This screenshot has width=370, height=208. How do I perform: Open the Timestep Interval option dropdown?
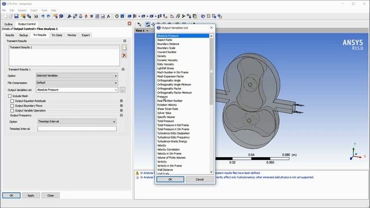77,121
